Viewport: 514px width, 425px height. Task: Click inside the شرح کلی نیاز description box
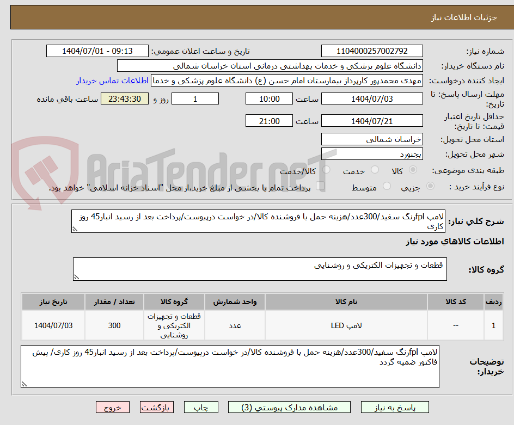coord(256,220)
